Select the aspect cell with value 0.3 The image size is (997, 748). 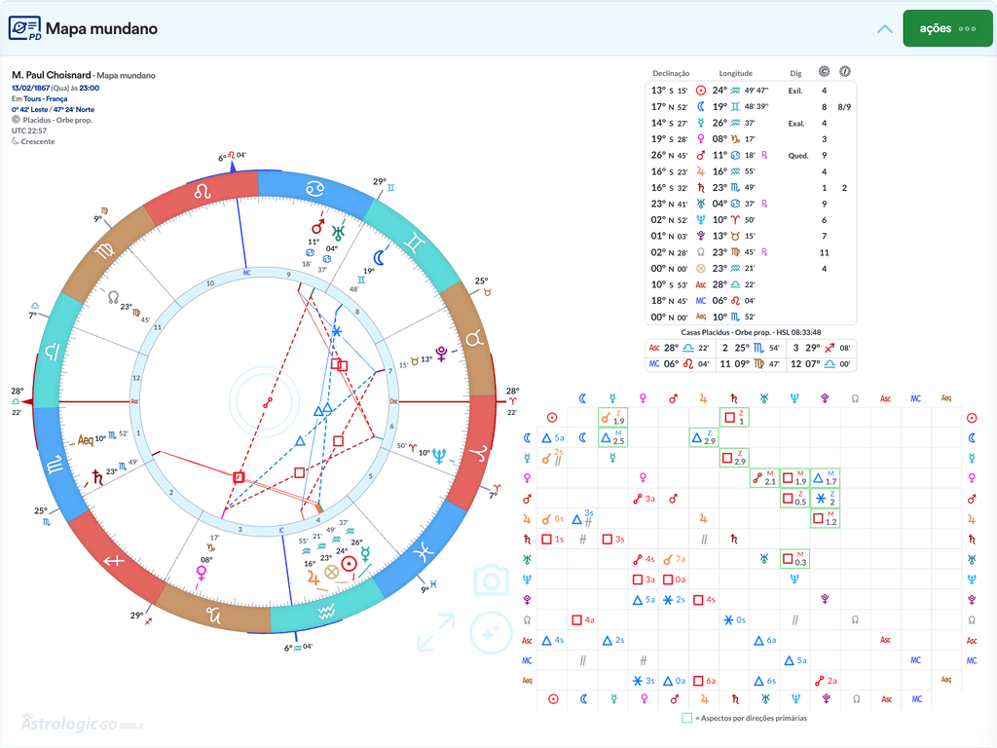pos(794,559)
